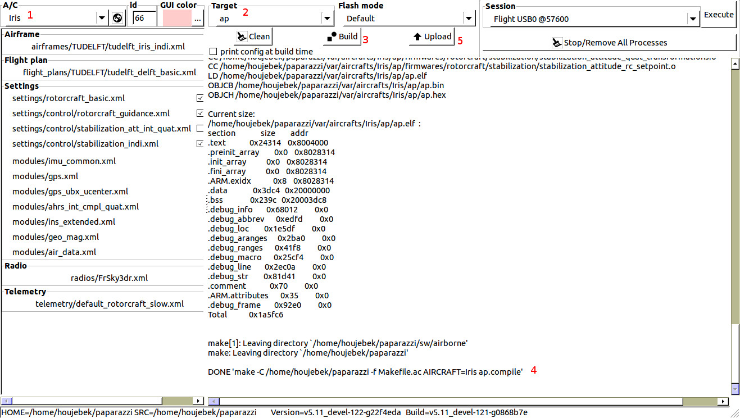Screen dimensions: 740x418
Task: Select radios/FrSky3dr.xml entry
Action: [x=110, y=278]
